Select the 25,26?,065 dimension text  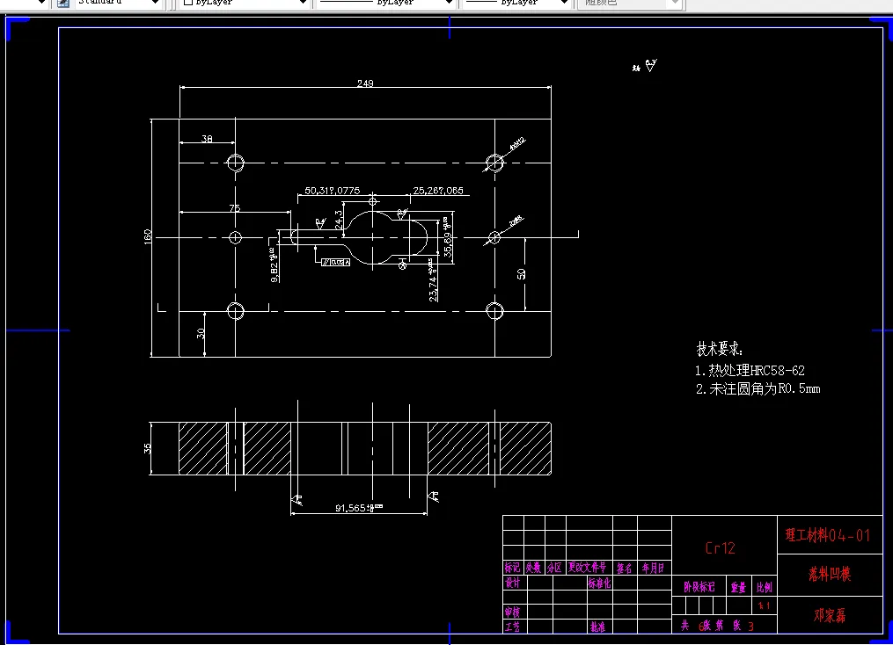438,191
